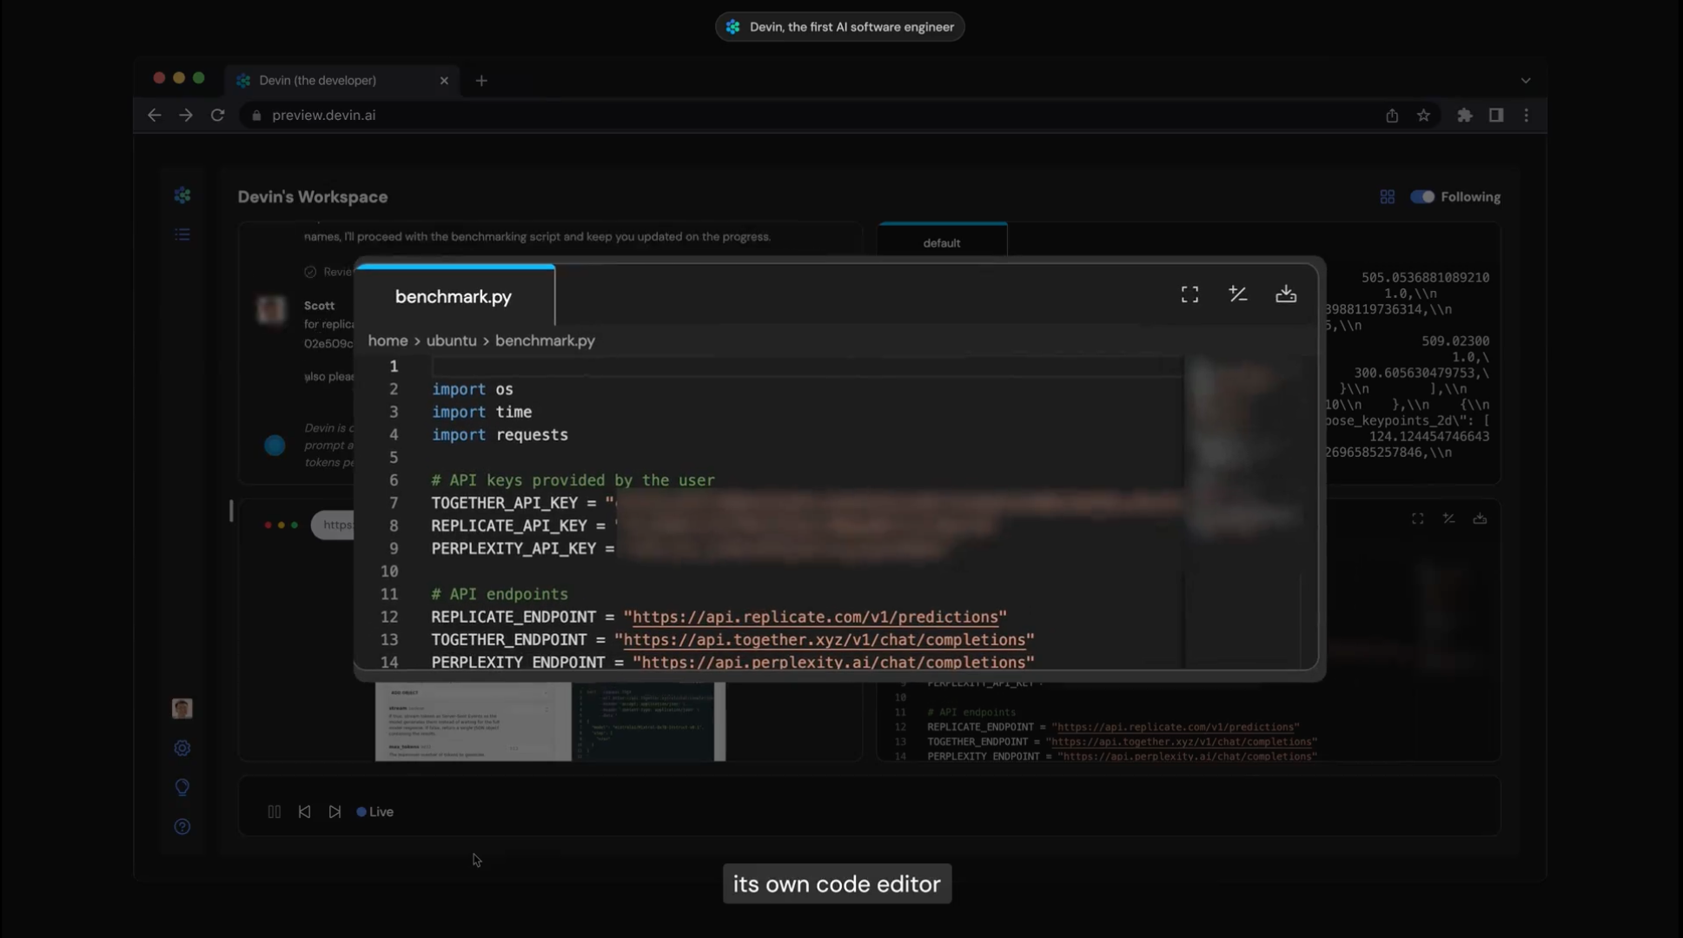Toggle the Following switch
Screen dimensions: 1683x938
(x=1422, y=197)
